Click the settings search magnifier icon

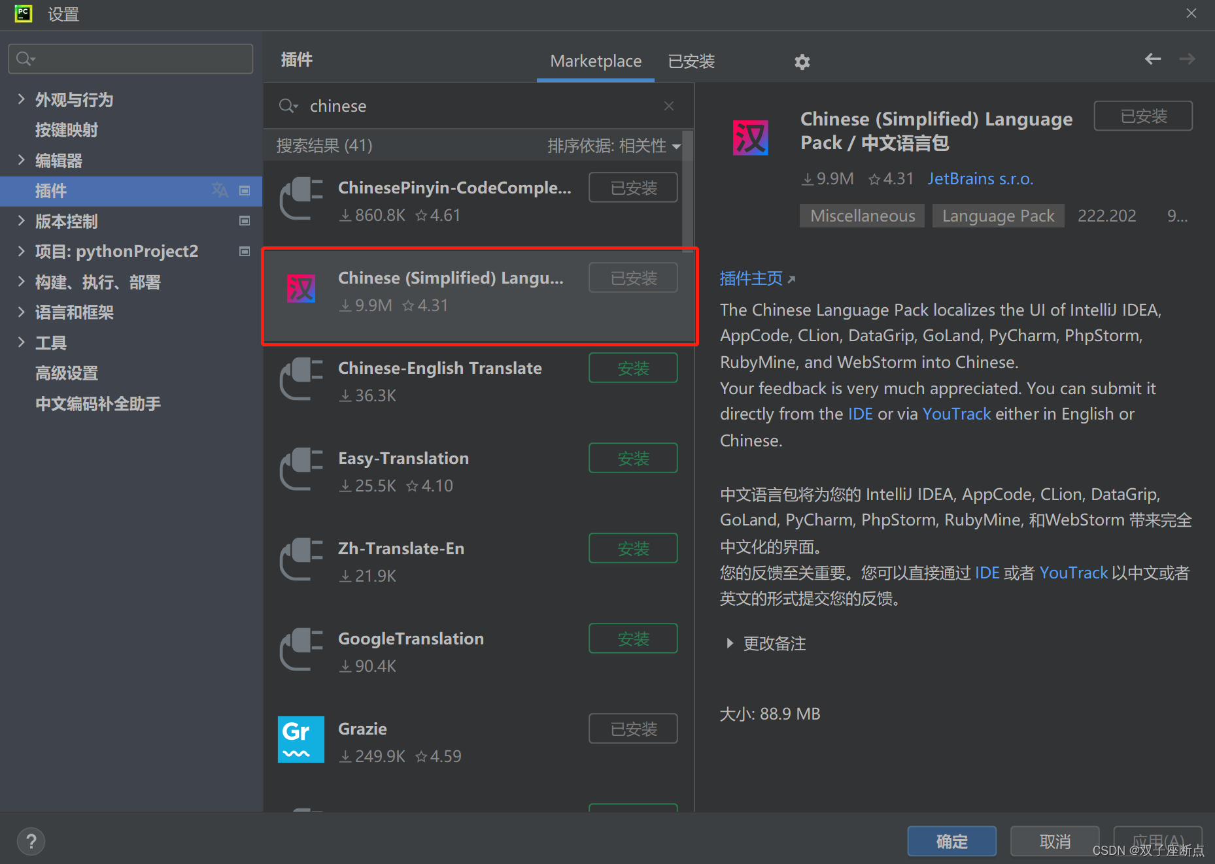click(25, 59)
